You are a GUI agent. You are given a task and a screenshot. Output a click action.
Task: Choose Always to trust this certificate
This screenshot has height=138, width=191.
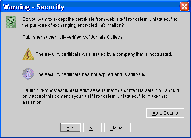click(x=117, y=128)
